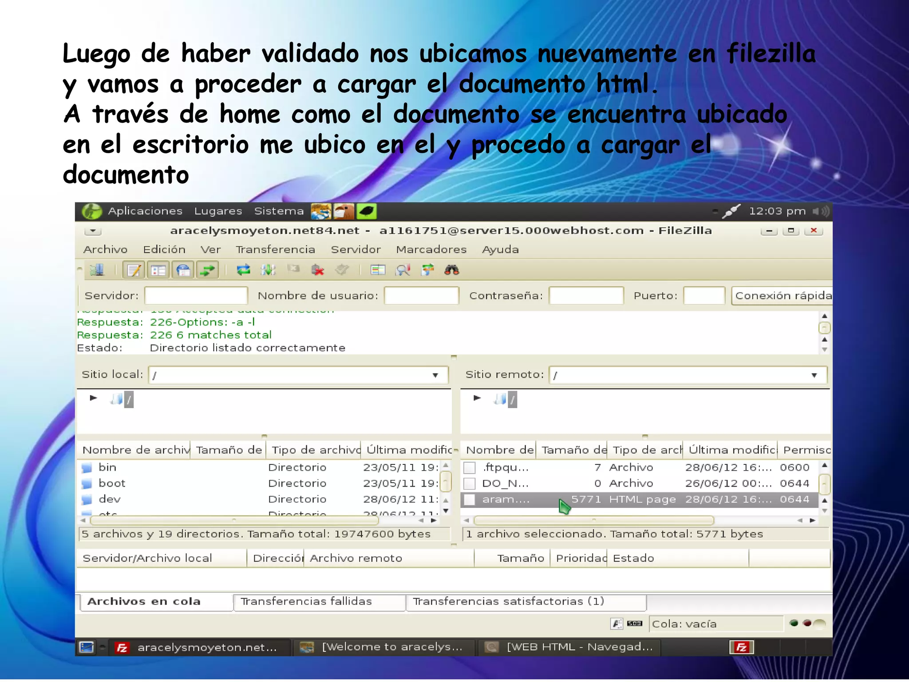Tick the checkbox icon of DO_N... file
The image size is (909, 682).
[470, 484]
